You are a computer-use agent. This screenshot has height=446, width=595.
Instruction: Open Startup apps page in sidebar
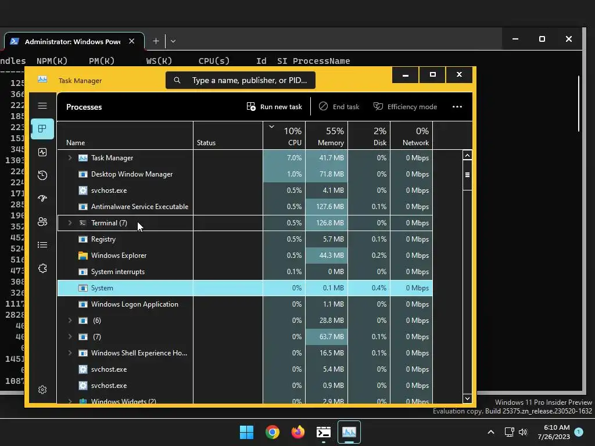coord(42,199)
